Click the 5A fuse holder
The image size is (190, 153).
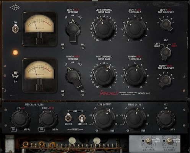pos(15,75)
